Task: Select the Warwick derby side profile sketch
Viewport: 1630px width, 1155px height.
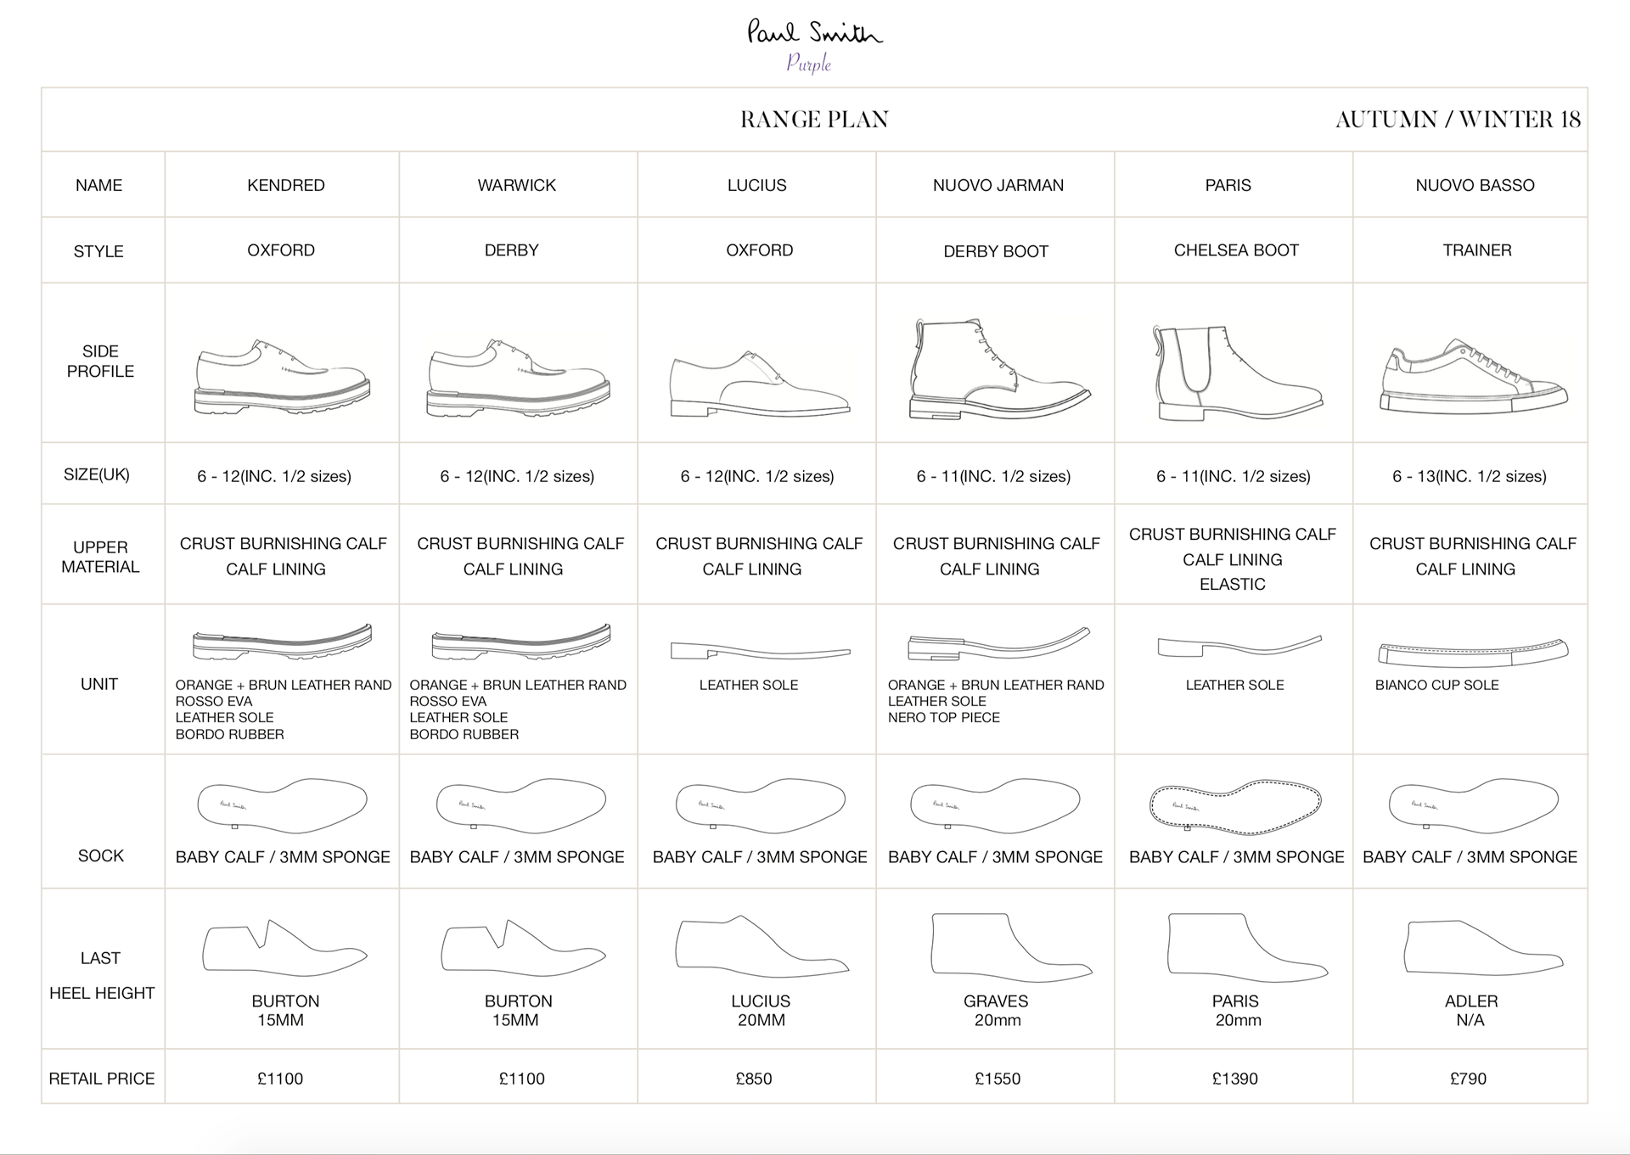Action: point(518,378)
